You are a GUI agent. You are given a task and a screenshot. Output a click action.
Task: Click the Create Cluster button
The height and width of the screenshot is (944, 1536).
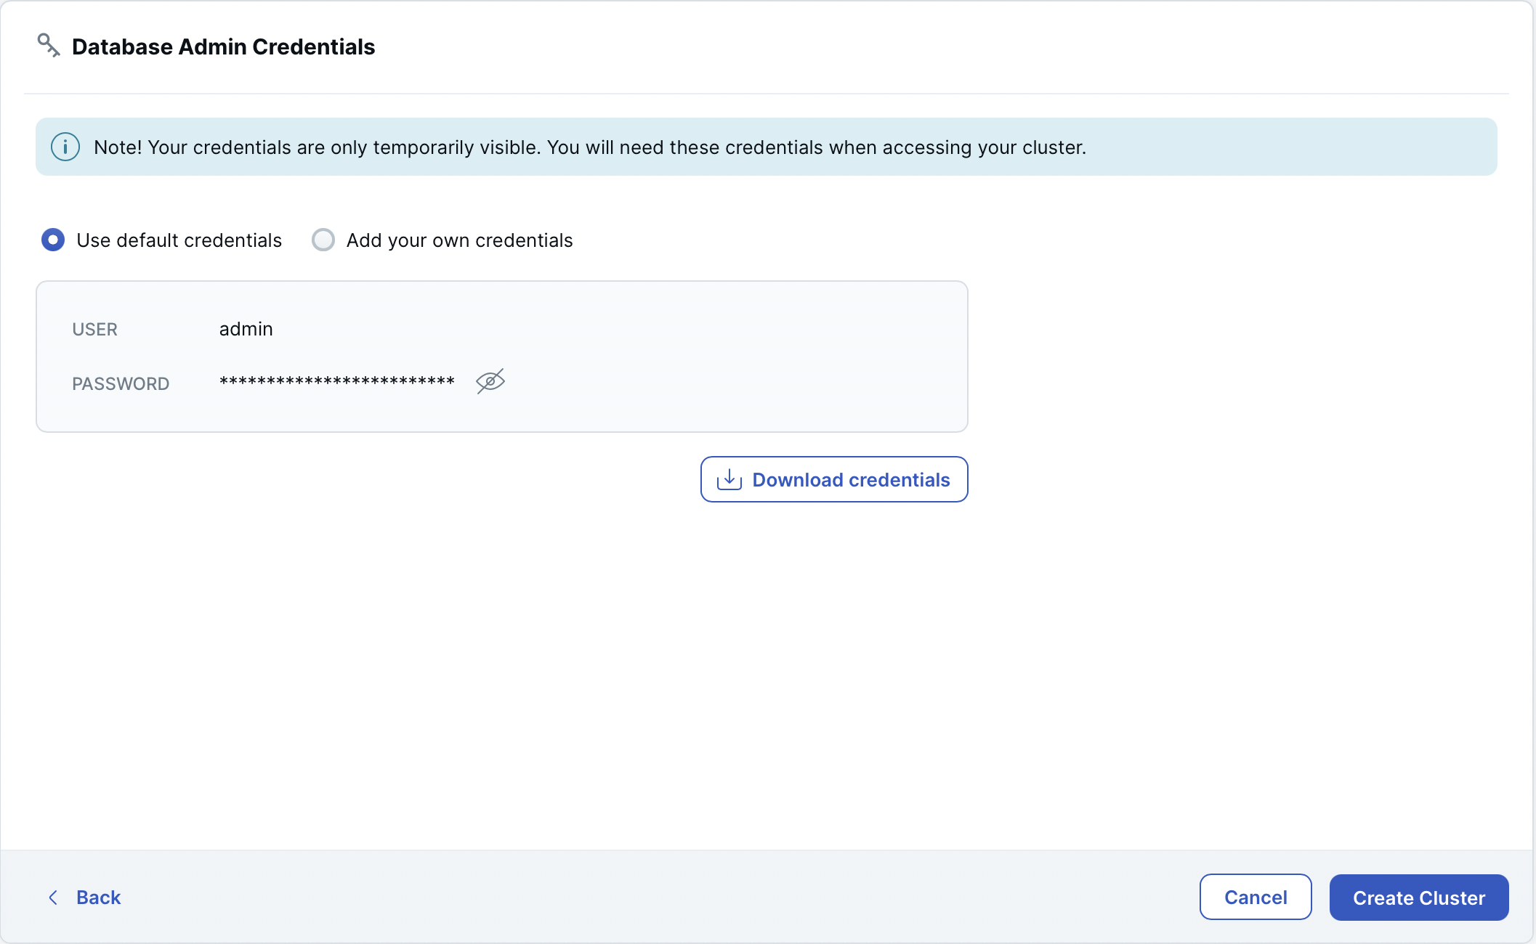[x=1418, y=898]
